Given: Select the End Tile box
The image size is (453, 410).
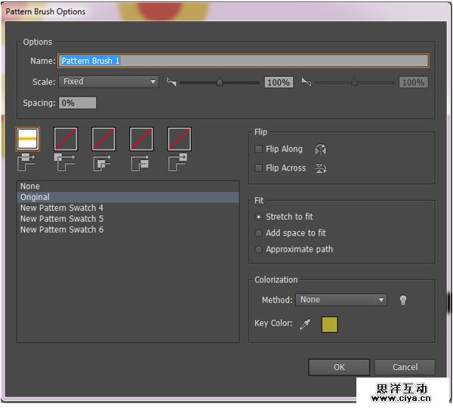Looking at the screenshot, I should pyautogui.click(x=179, y=139).
